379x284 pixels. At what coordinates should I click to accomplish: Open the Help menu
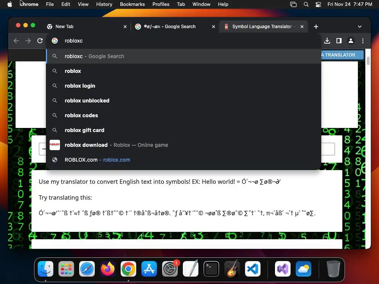coord(223,4)
